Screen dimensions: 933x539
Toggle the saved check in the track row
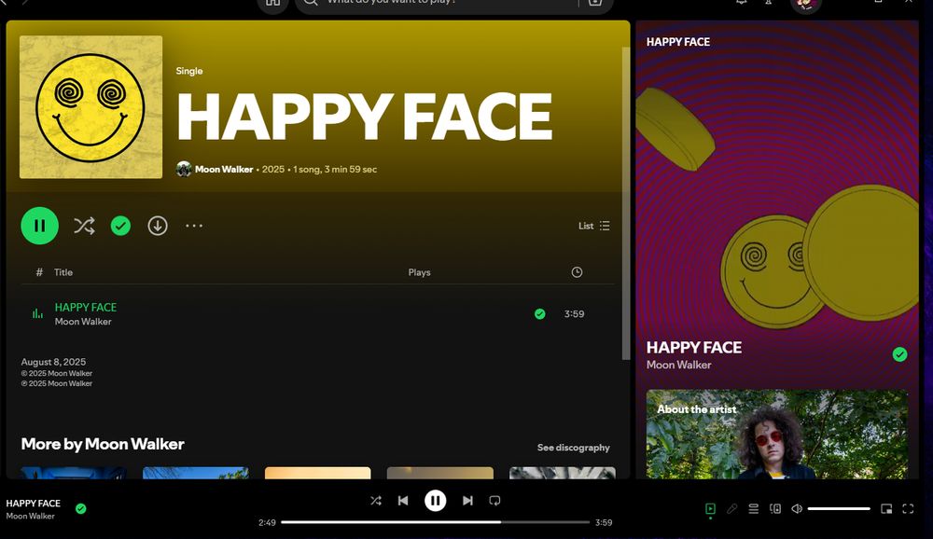point(539,313)
